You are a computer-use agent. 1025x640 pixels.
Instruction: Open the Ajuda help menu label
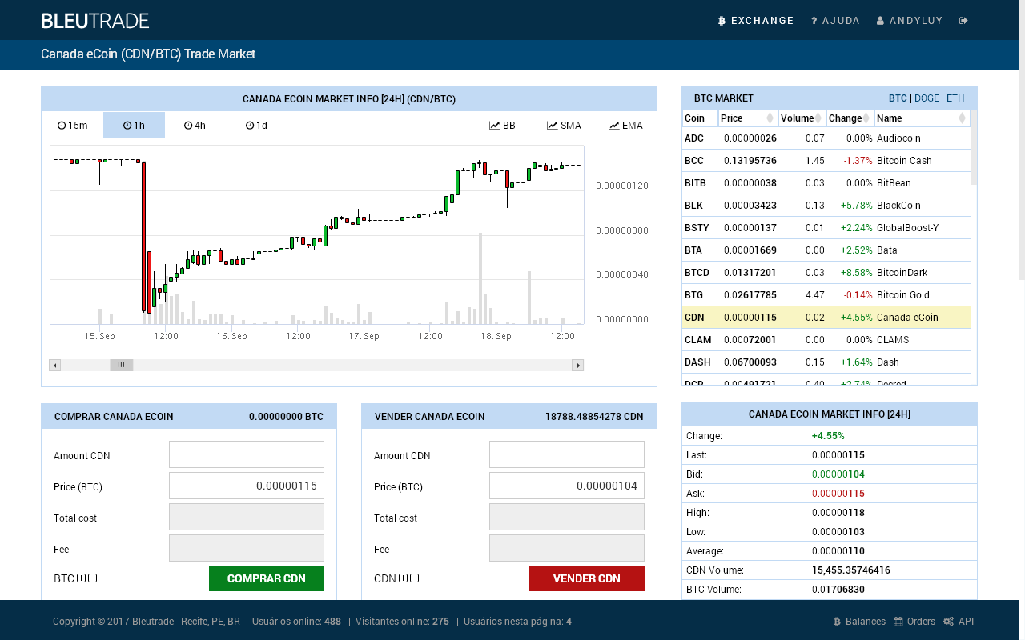[841, 21]
